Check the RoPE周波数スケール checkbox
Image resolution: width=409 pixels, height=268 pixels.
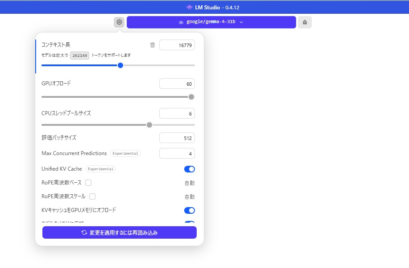(x=92, y=196)
